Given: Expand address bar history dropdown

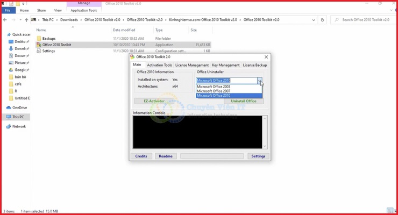Looking at the screenshot, I should 314,20.
